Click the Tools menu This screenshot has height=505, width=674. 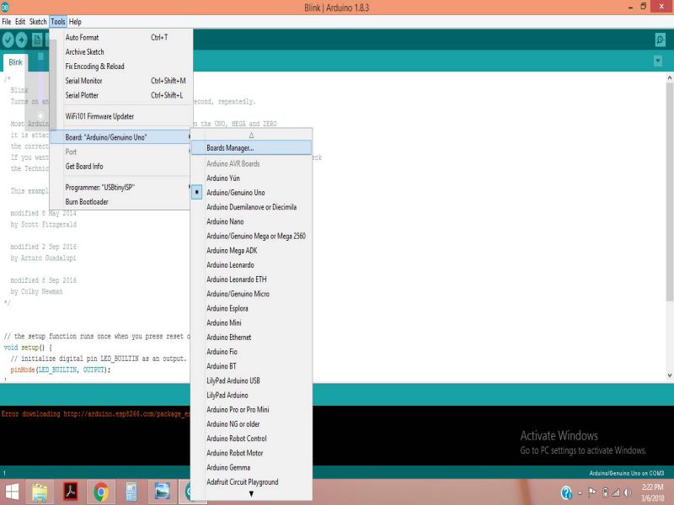pyautogui.click(x=57, y=22)
